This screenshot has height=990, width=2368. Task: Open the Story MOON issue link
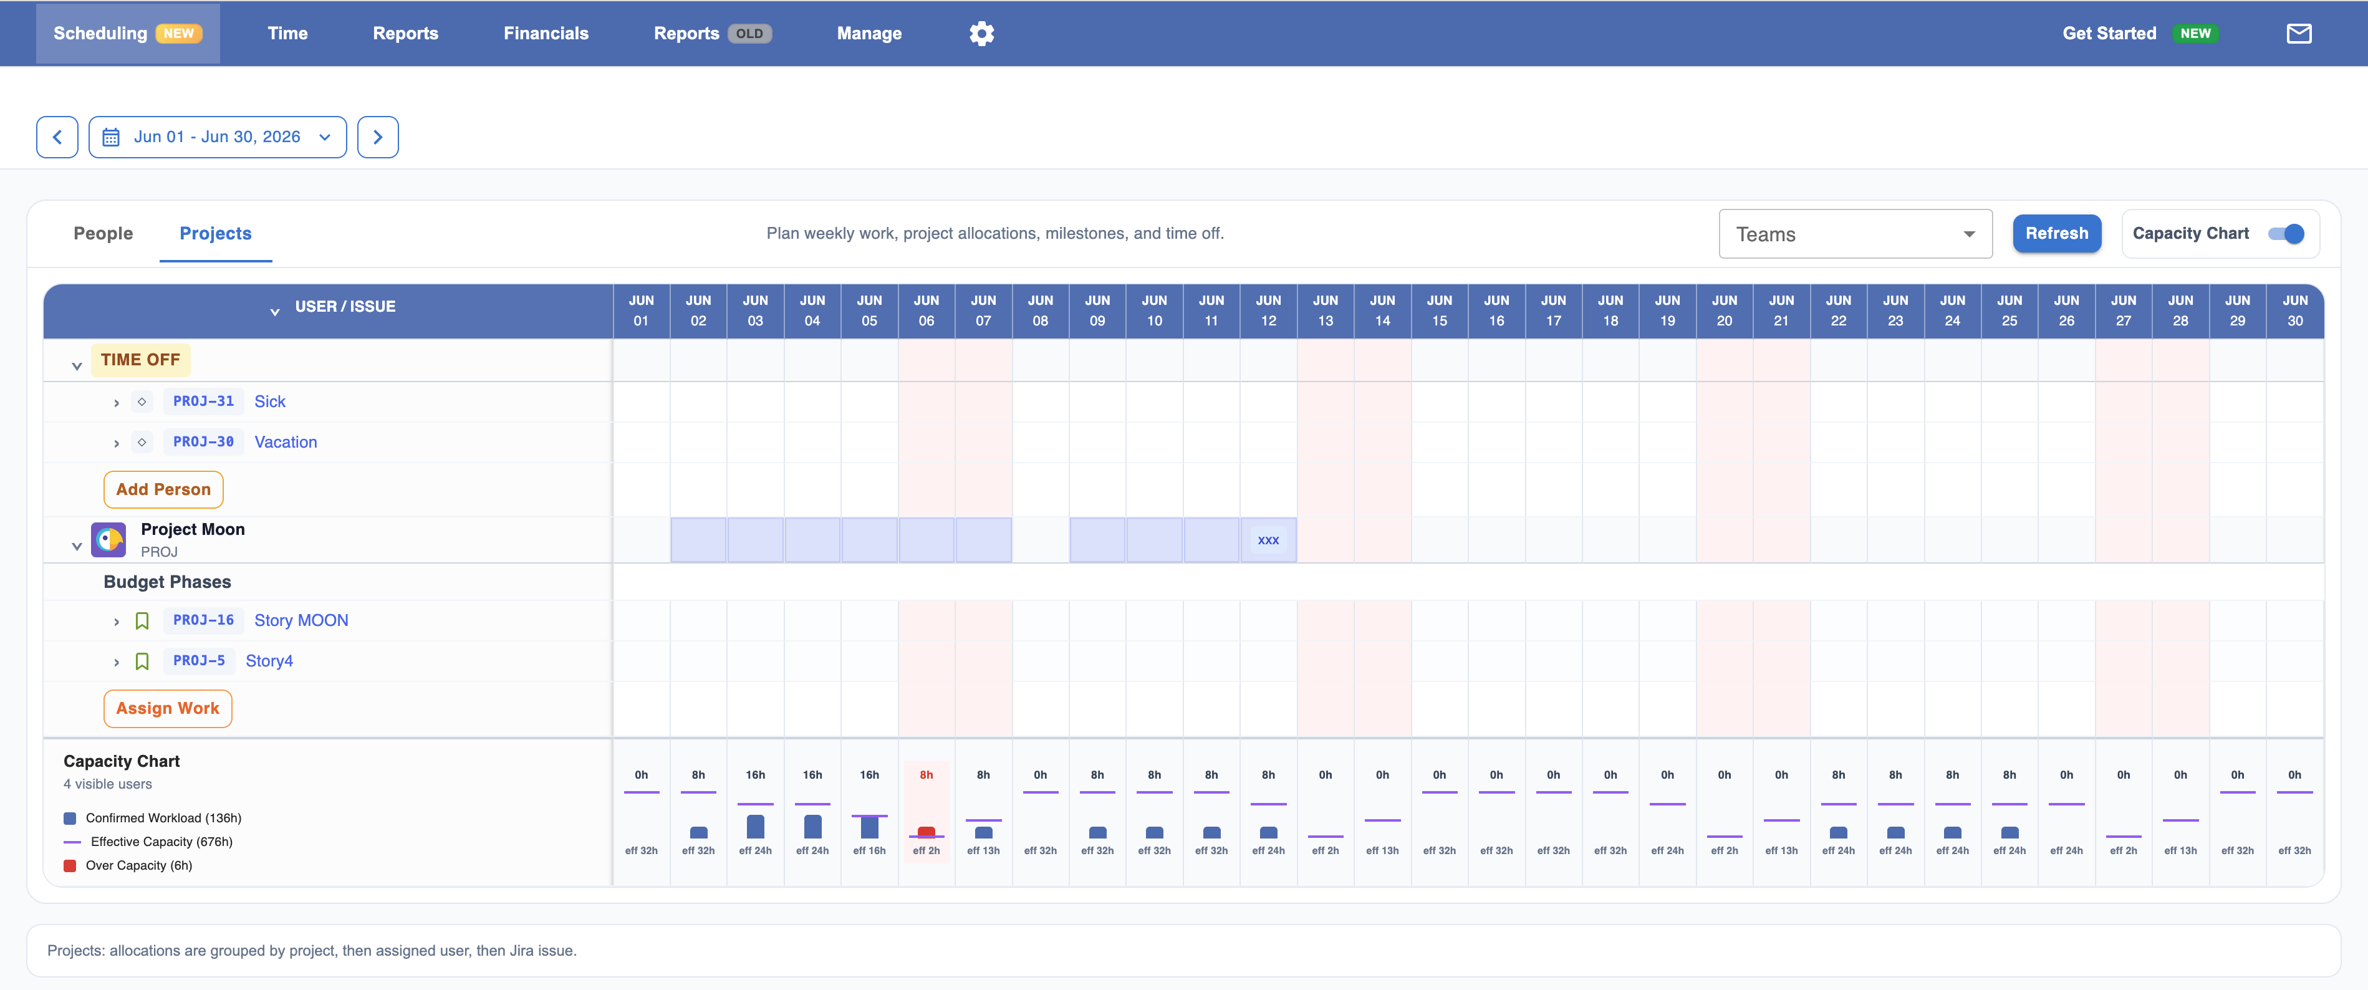tap(302, 620)
